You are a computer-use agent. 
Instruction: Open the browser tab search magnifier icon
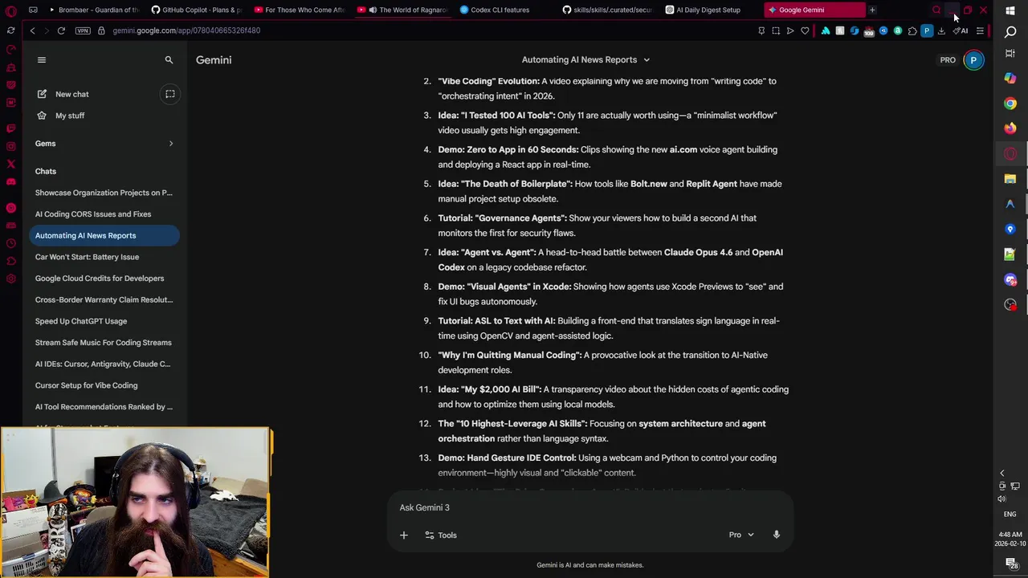pyautogui.click(x=936, y=10)
